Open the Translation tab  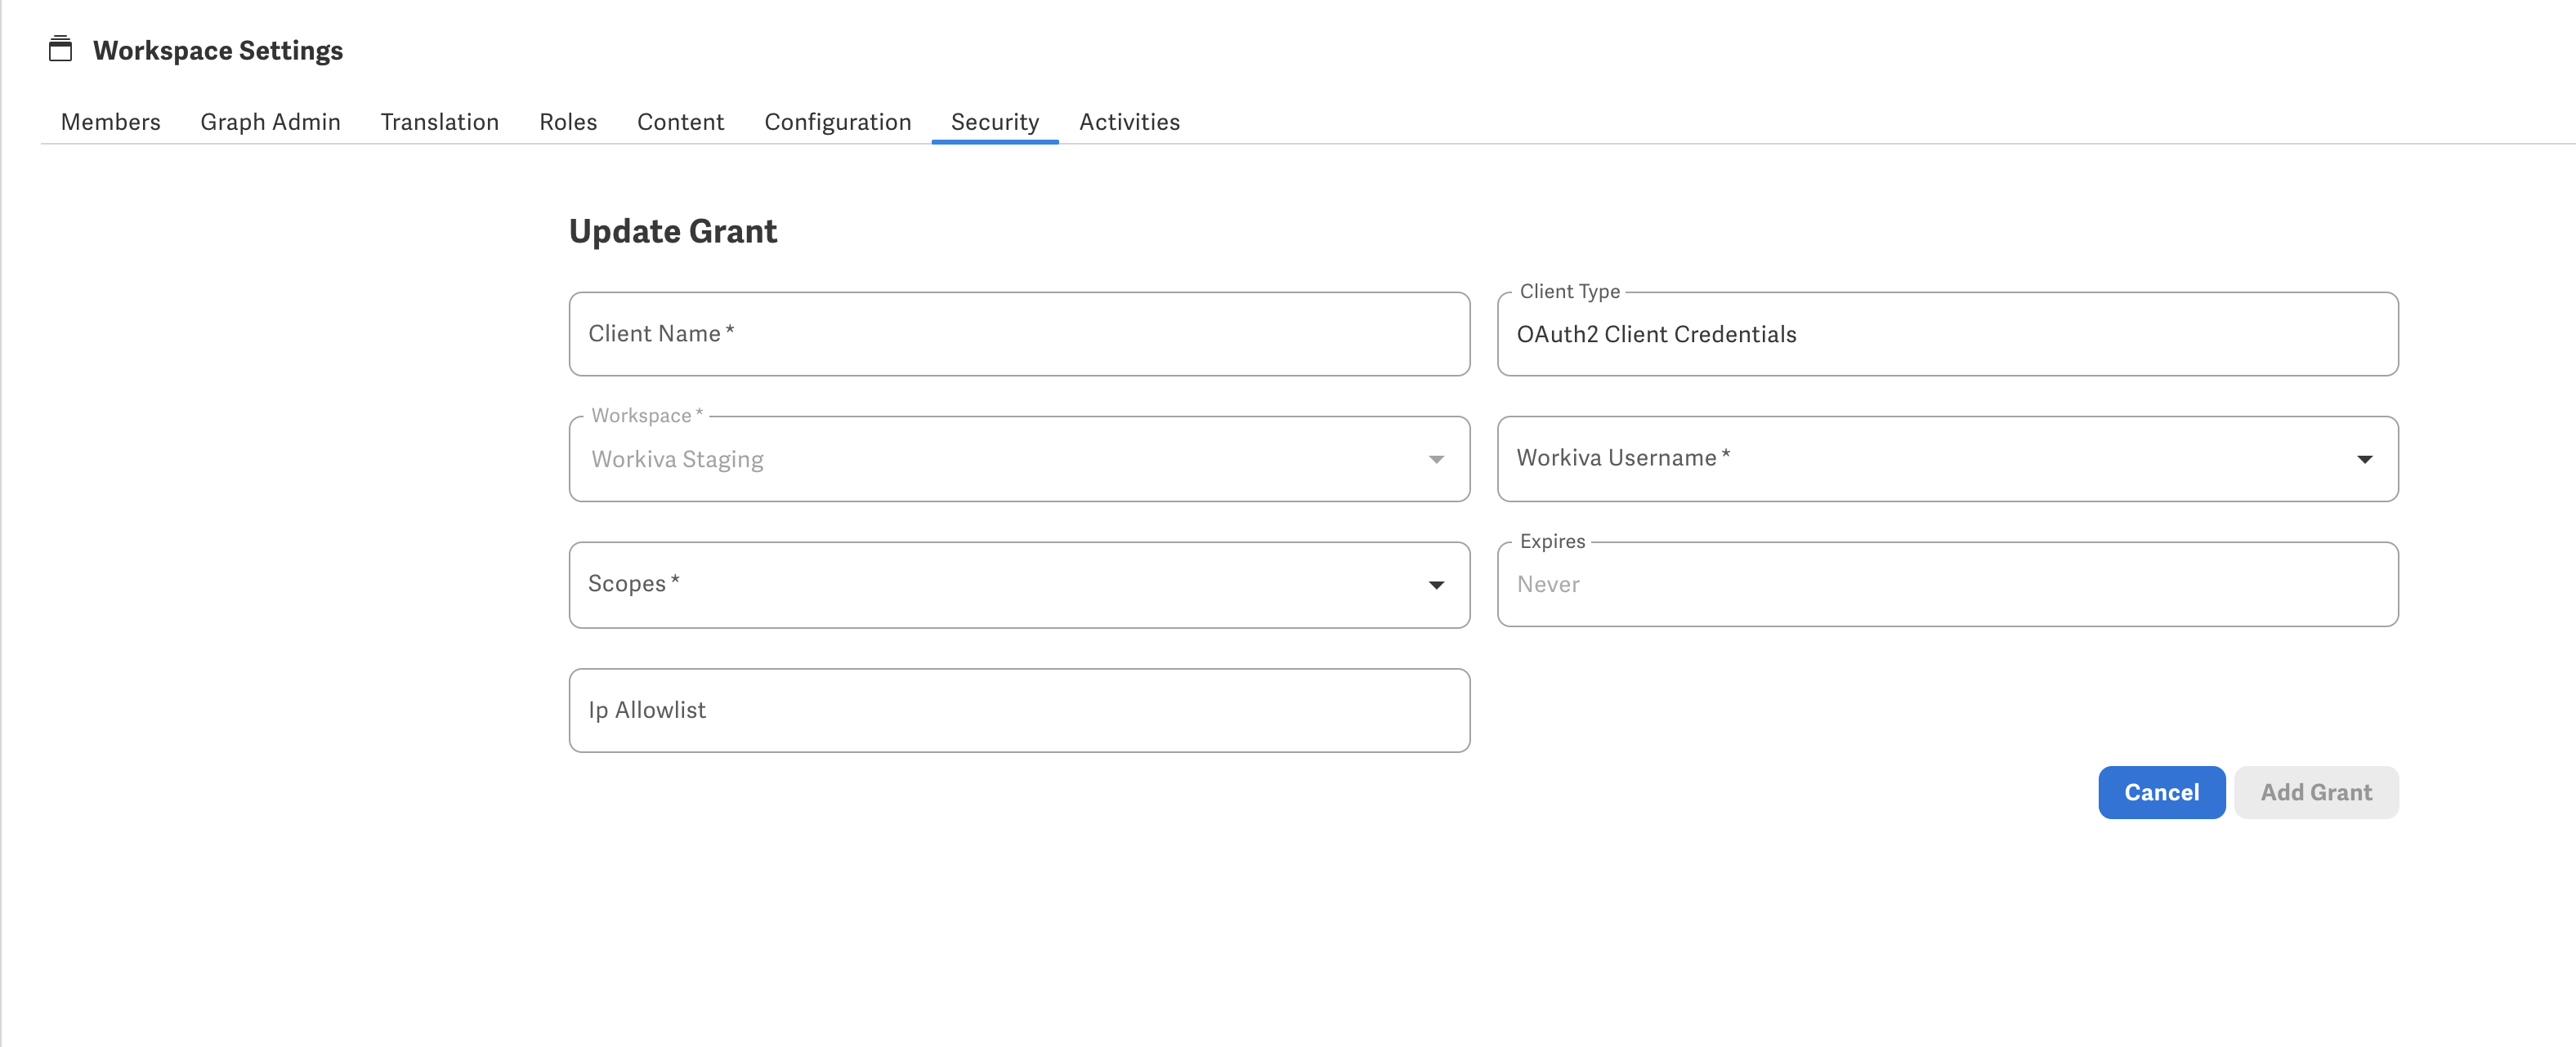click(x=439, y=121)
